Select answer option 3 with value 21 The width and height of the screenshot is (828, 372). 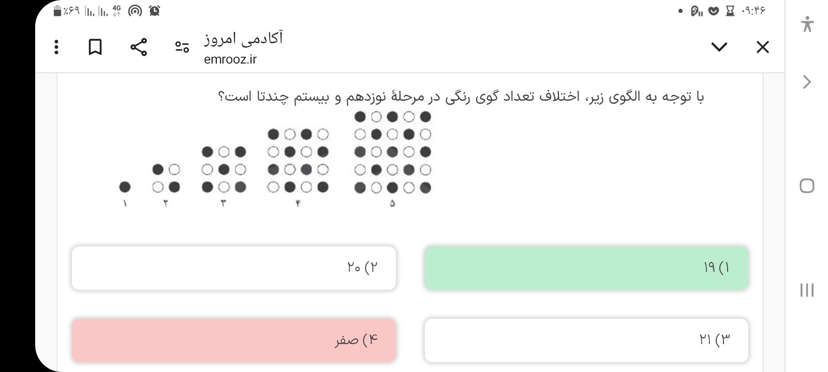pos(586,340)
